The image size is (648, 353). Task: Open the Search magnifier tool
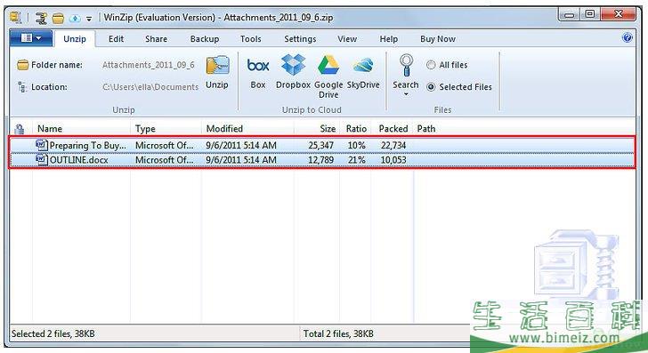coord(406,66)
